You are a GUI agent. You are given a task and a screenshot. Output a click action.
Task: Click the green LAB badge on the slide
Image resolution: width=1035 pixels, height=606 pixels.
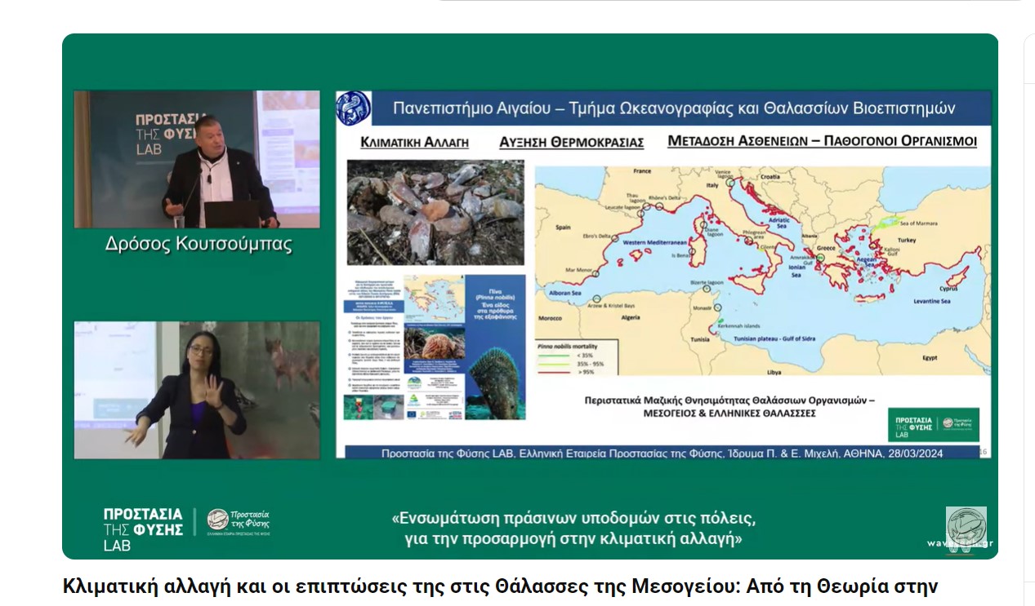[x=933, y=424]
